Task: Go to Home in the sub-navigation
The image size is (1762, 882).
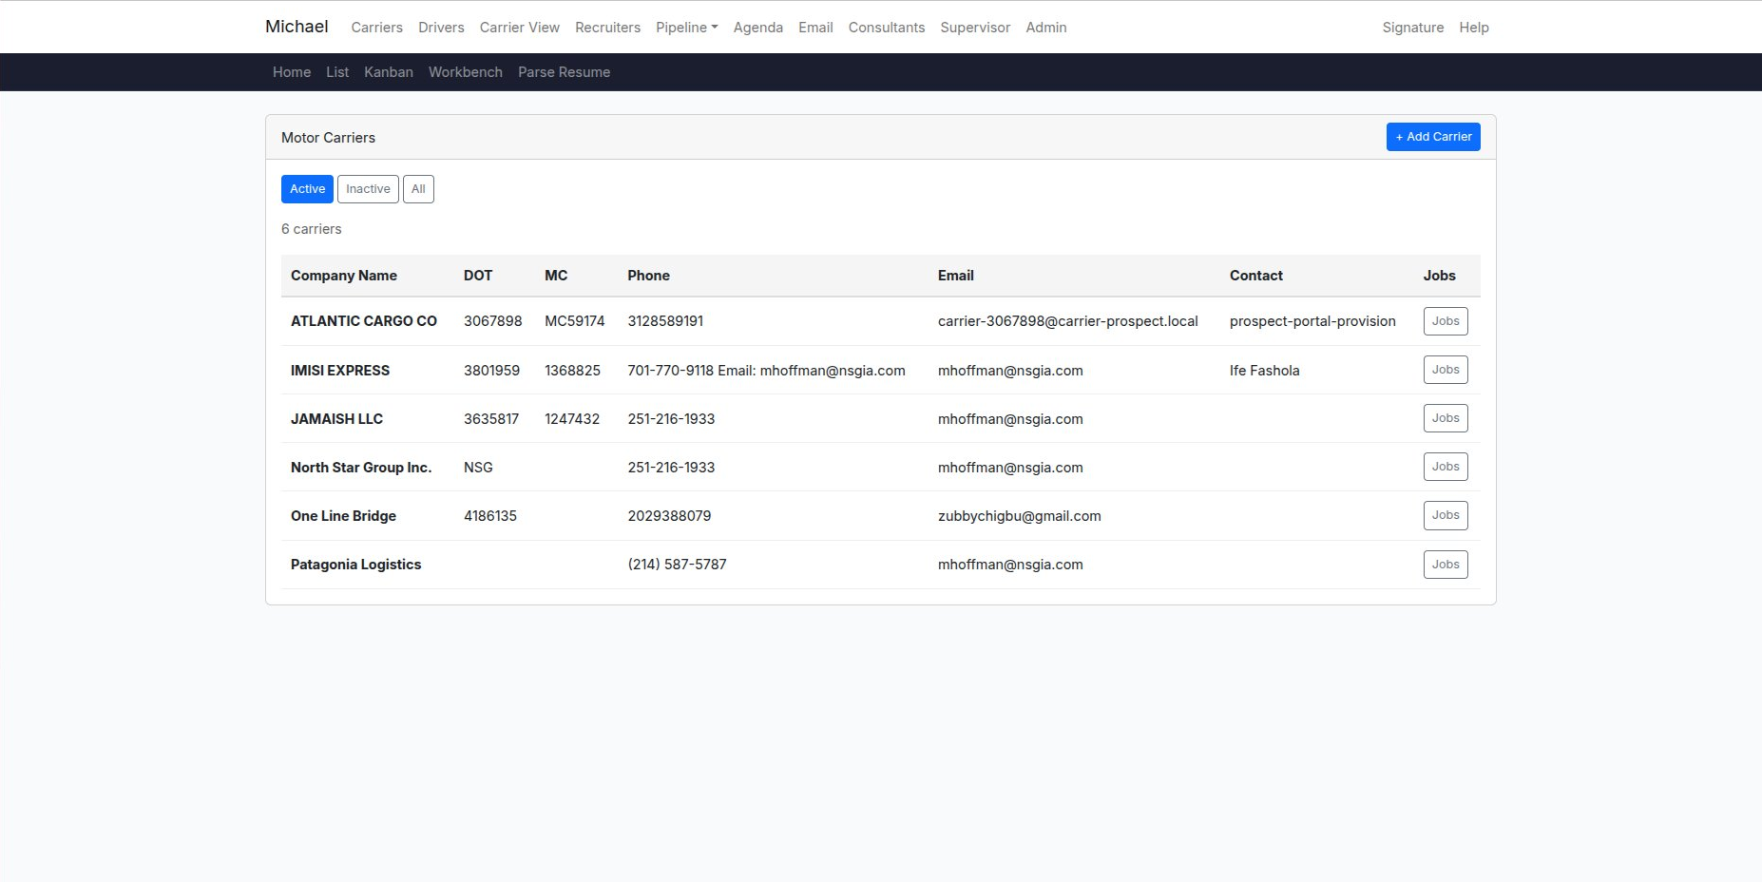Action: (292, 72)
